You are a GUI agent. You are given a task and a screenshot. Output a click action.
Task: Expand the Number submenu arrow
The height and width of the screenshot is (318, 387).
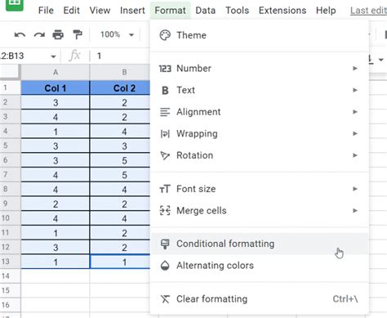[x=355, y=68]
